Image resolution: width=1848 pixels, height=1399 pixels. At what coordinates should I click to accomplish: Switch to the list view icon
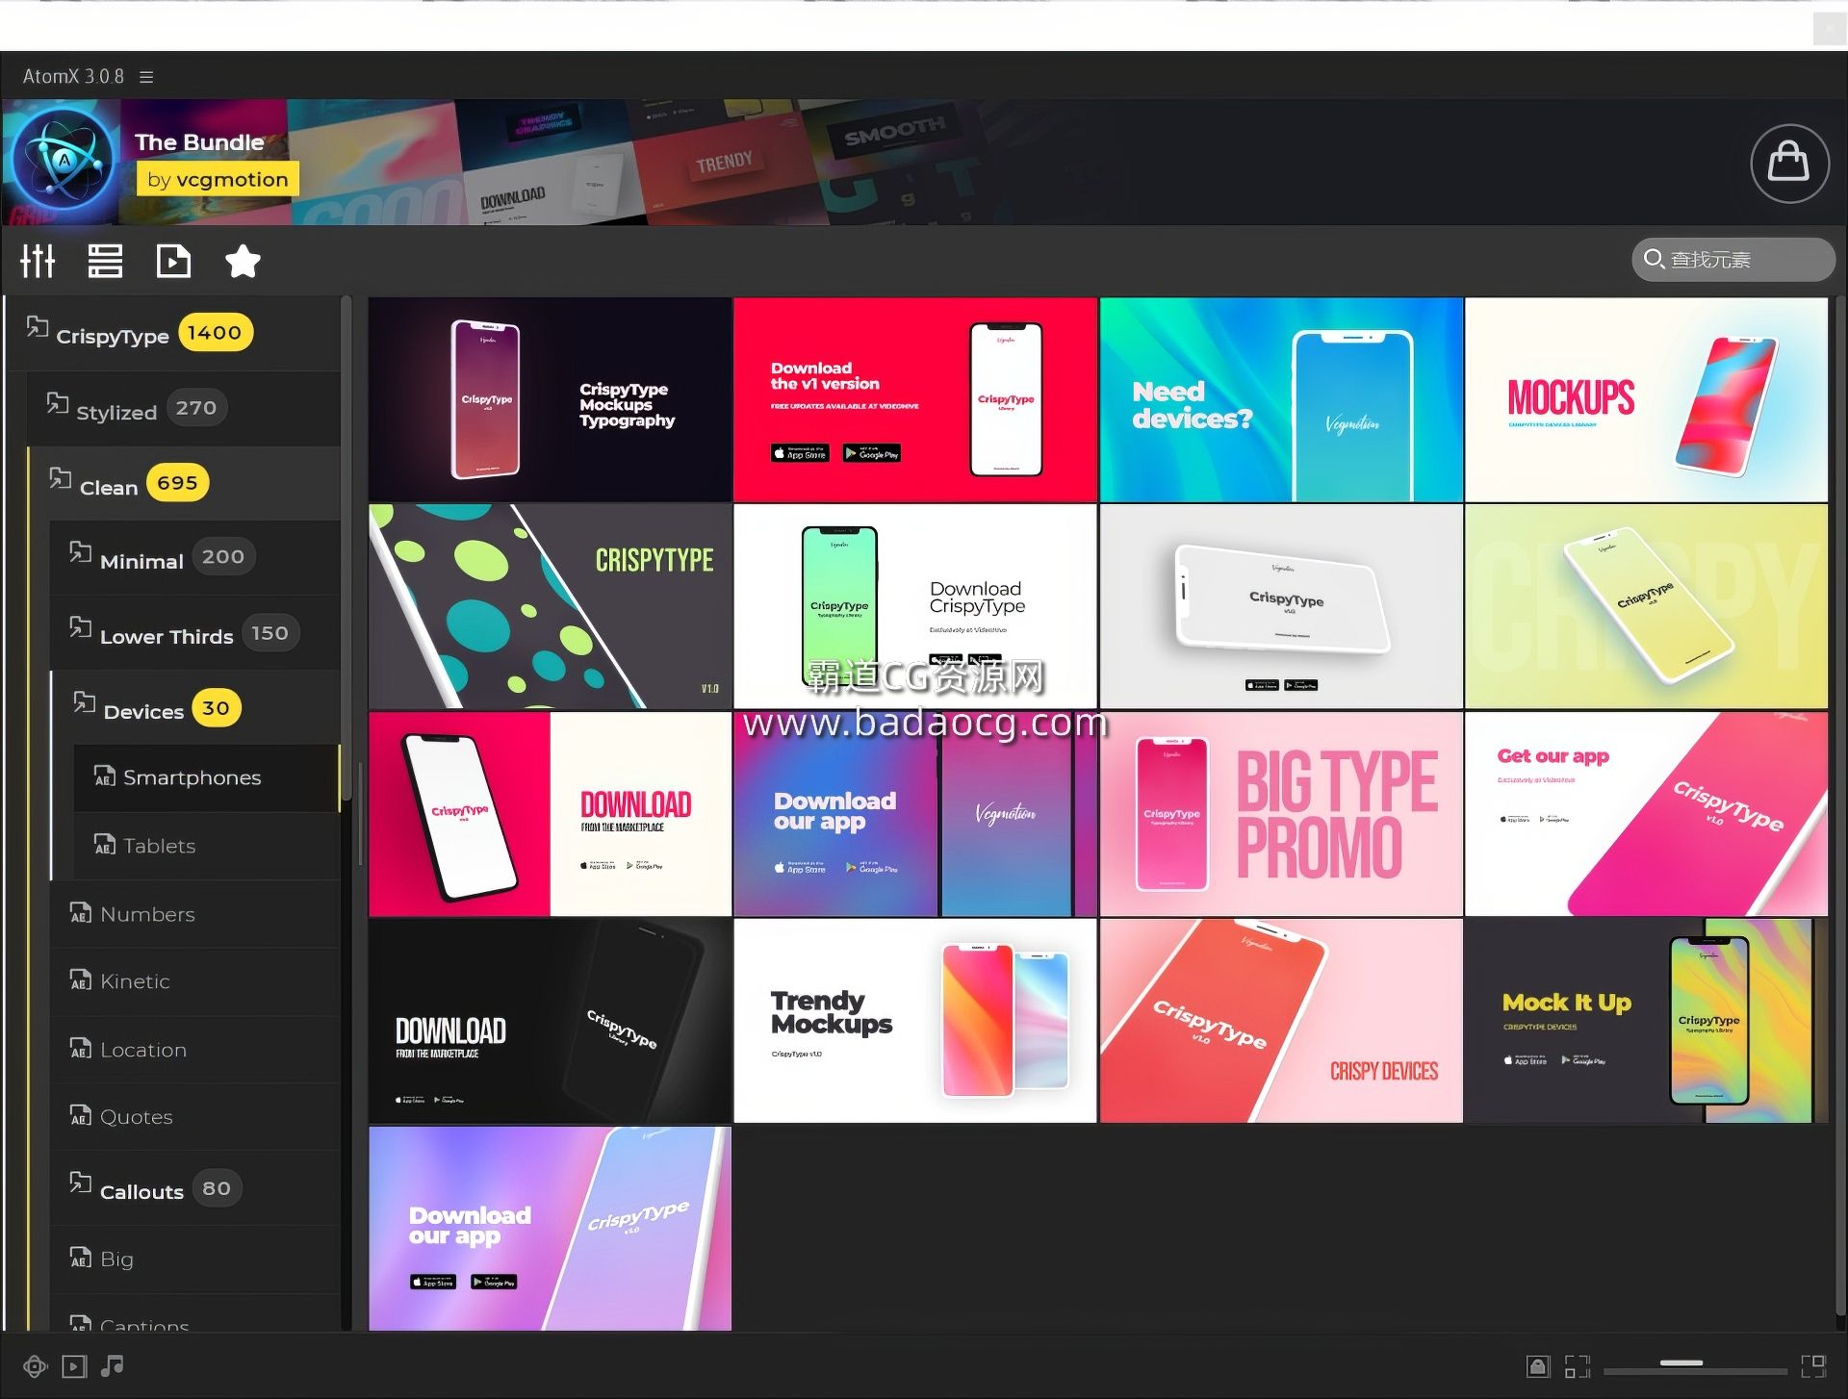coord(105,261)
